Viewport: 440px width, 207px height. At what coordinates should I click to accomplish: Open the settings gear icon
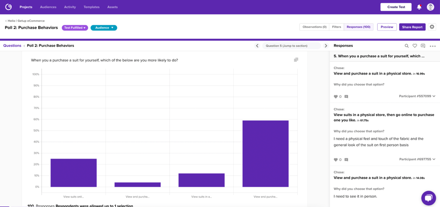[x=432, y=27]
